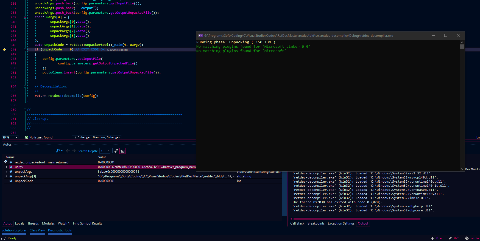Switch to the Threads tab
Screen dimensions: 480x241
coord(33,223)
